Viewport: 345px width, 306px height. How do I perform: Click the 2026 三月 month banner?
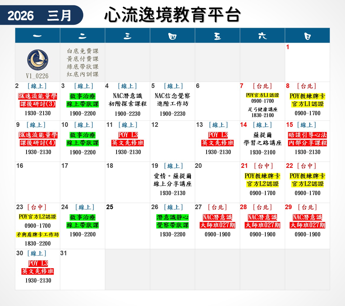(x=40, y=15)
